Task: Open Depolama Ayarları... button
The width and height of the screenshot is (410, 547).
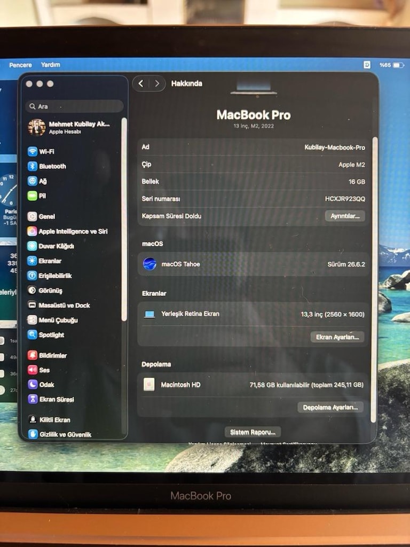Action: 330,407
